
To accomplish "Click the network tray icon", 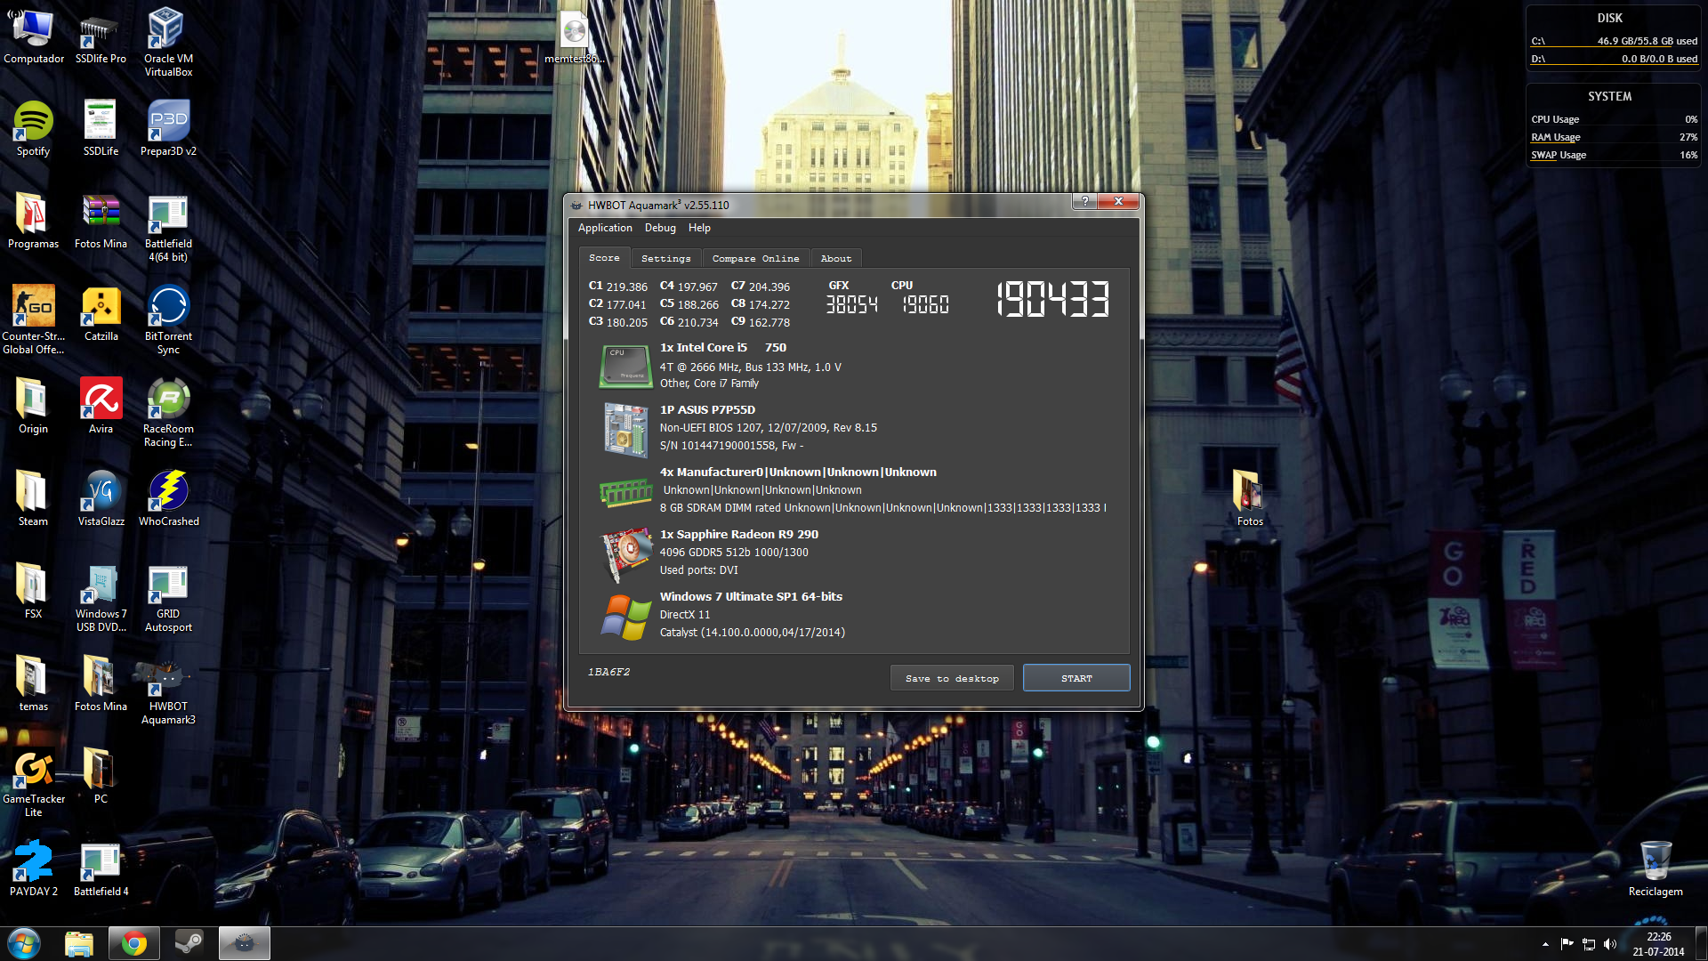I will click(1588, 944).
